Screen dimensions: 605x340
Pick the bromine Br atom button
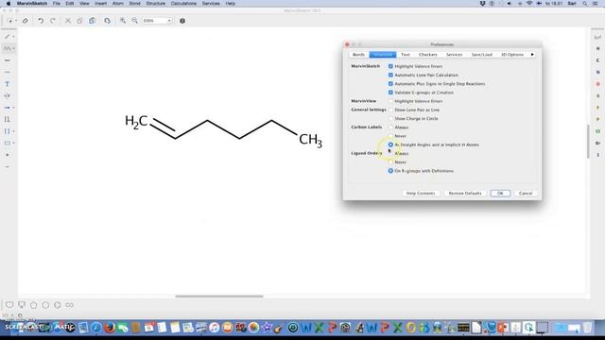click(597, 143)
